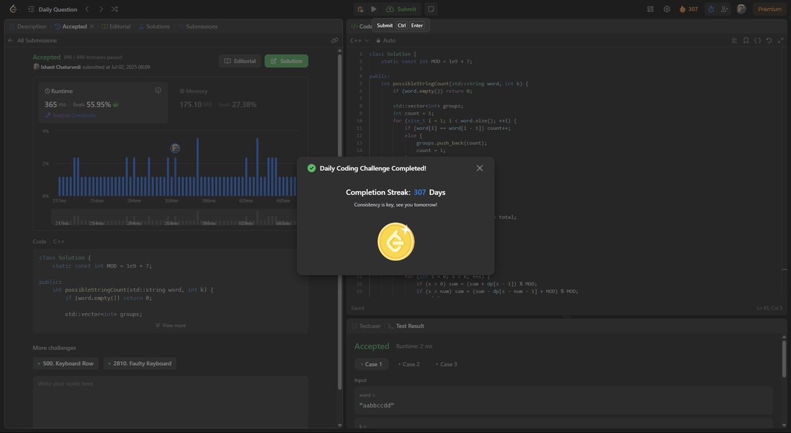
Task: Open the Editorial button in results
Action: click(x=240, y=61)
